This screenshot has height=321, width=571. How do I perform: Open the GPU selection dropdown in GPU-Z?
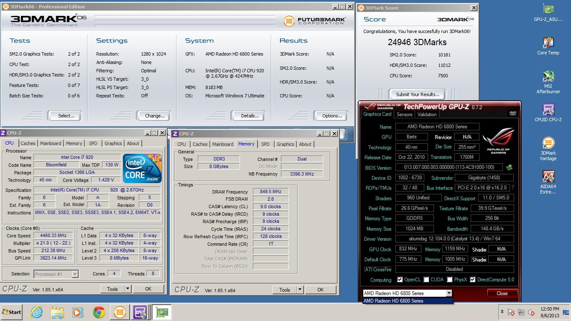449,293
